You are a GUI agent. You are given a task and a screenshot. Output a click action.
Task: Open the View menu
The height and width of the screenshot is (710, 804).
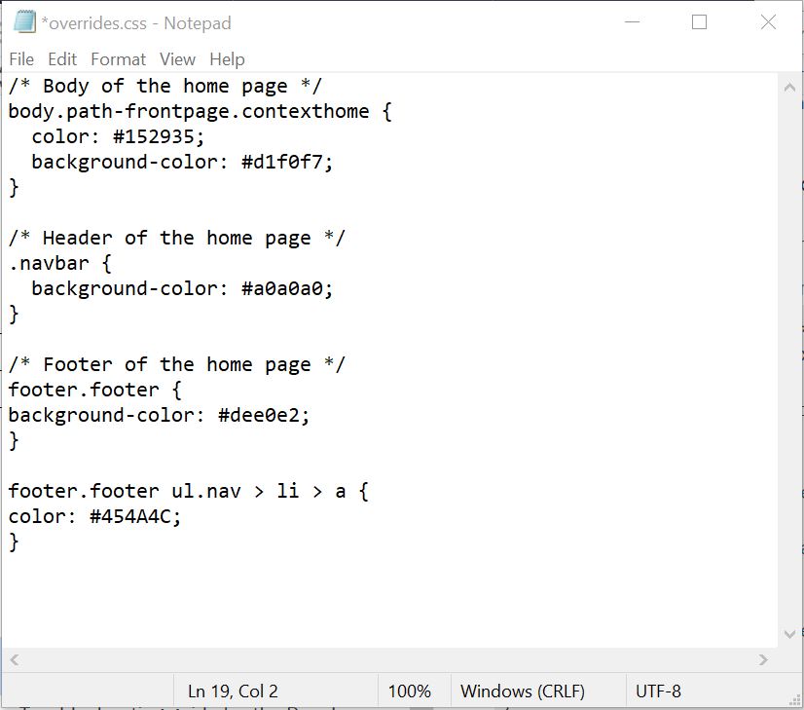click(x=176, y=59)
